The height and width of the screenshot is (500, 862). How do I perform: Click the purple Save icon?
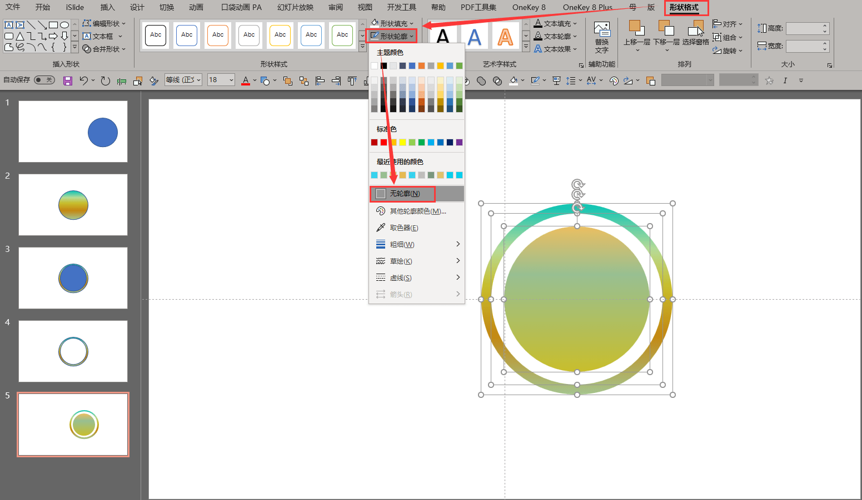pyautogui.click(x=68, y=81)
